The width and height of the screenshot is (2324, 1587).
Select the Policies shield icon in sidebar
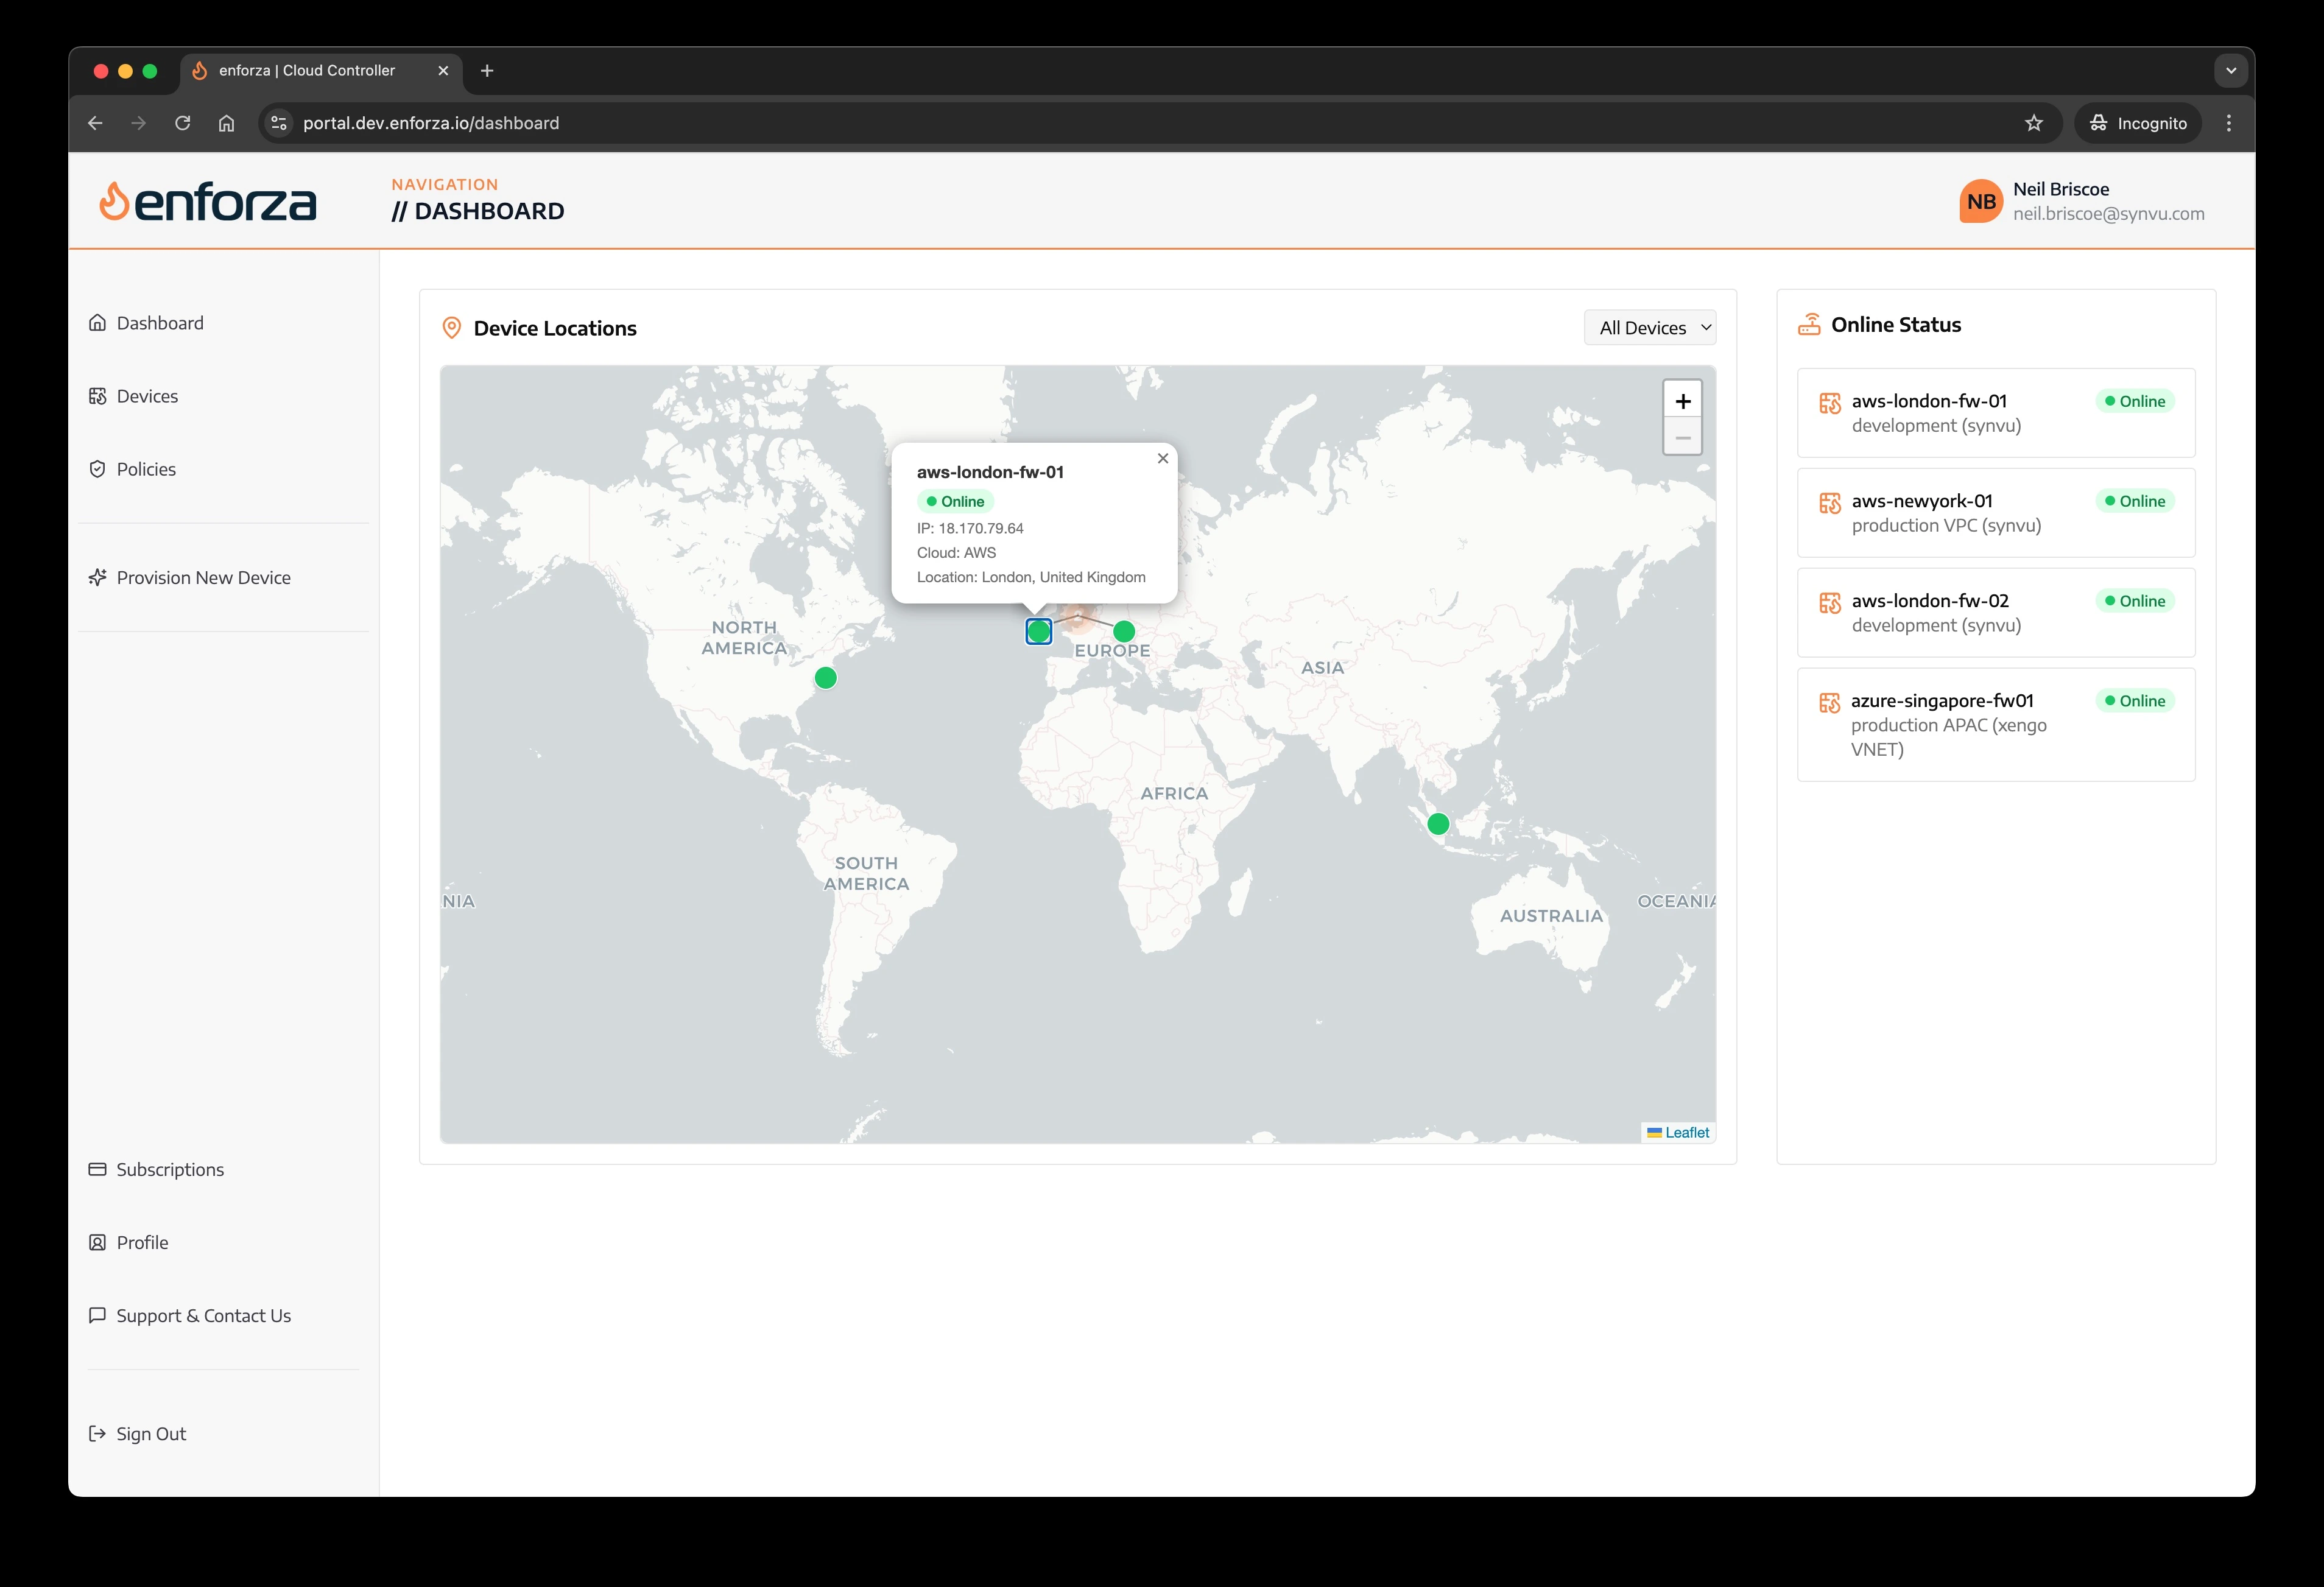pos(98,468)
